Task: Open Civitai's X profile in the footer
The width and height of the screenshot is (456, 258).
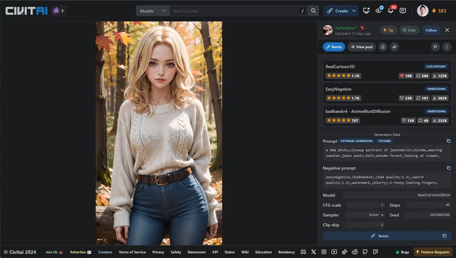Action: pyautogui.click(x=313, y=252)
